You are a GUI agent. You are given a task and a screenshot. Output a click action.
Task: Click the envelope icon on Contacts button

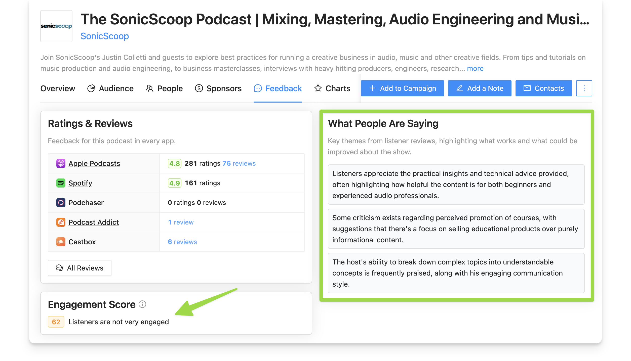(x=527, y=88)
